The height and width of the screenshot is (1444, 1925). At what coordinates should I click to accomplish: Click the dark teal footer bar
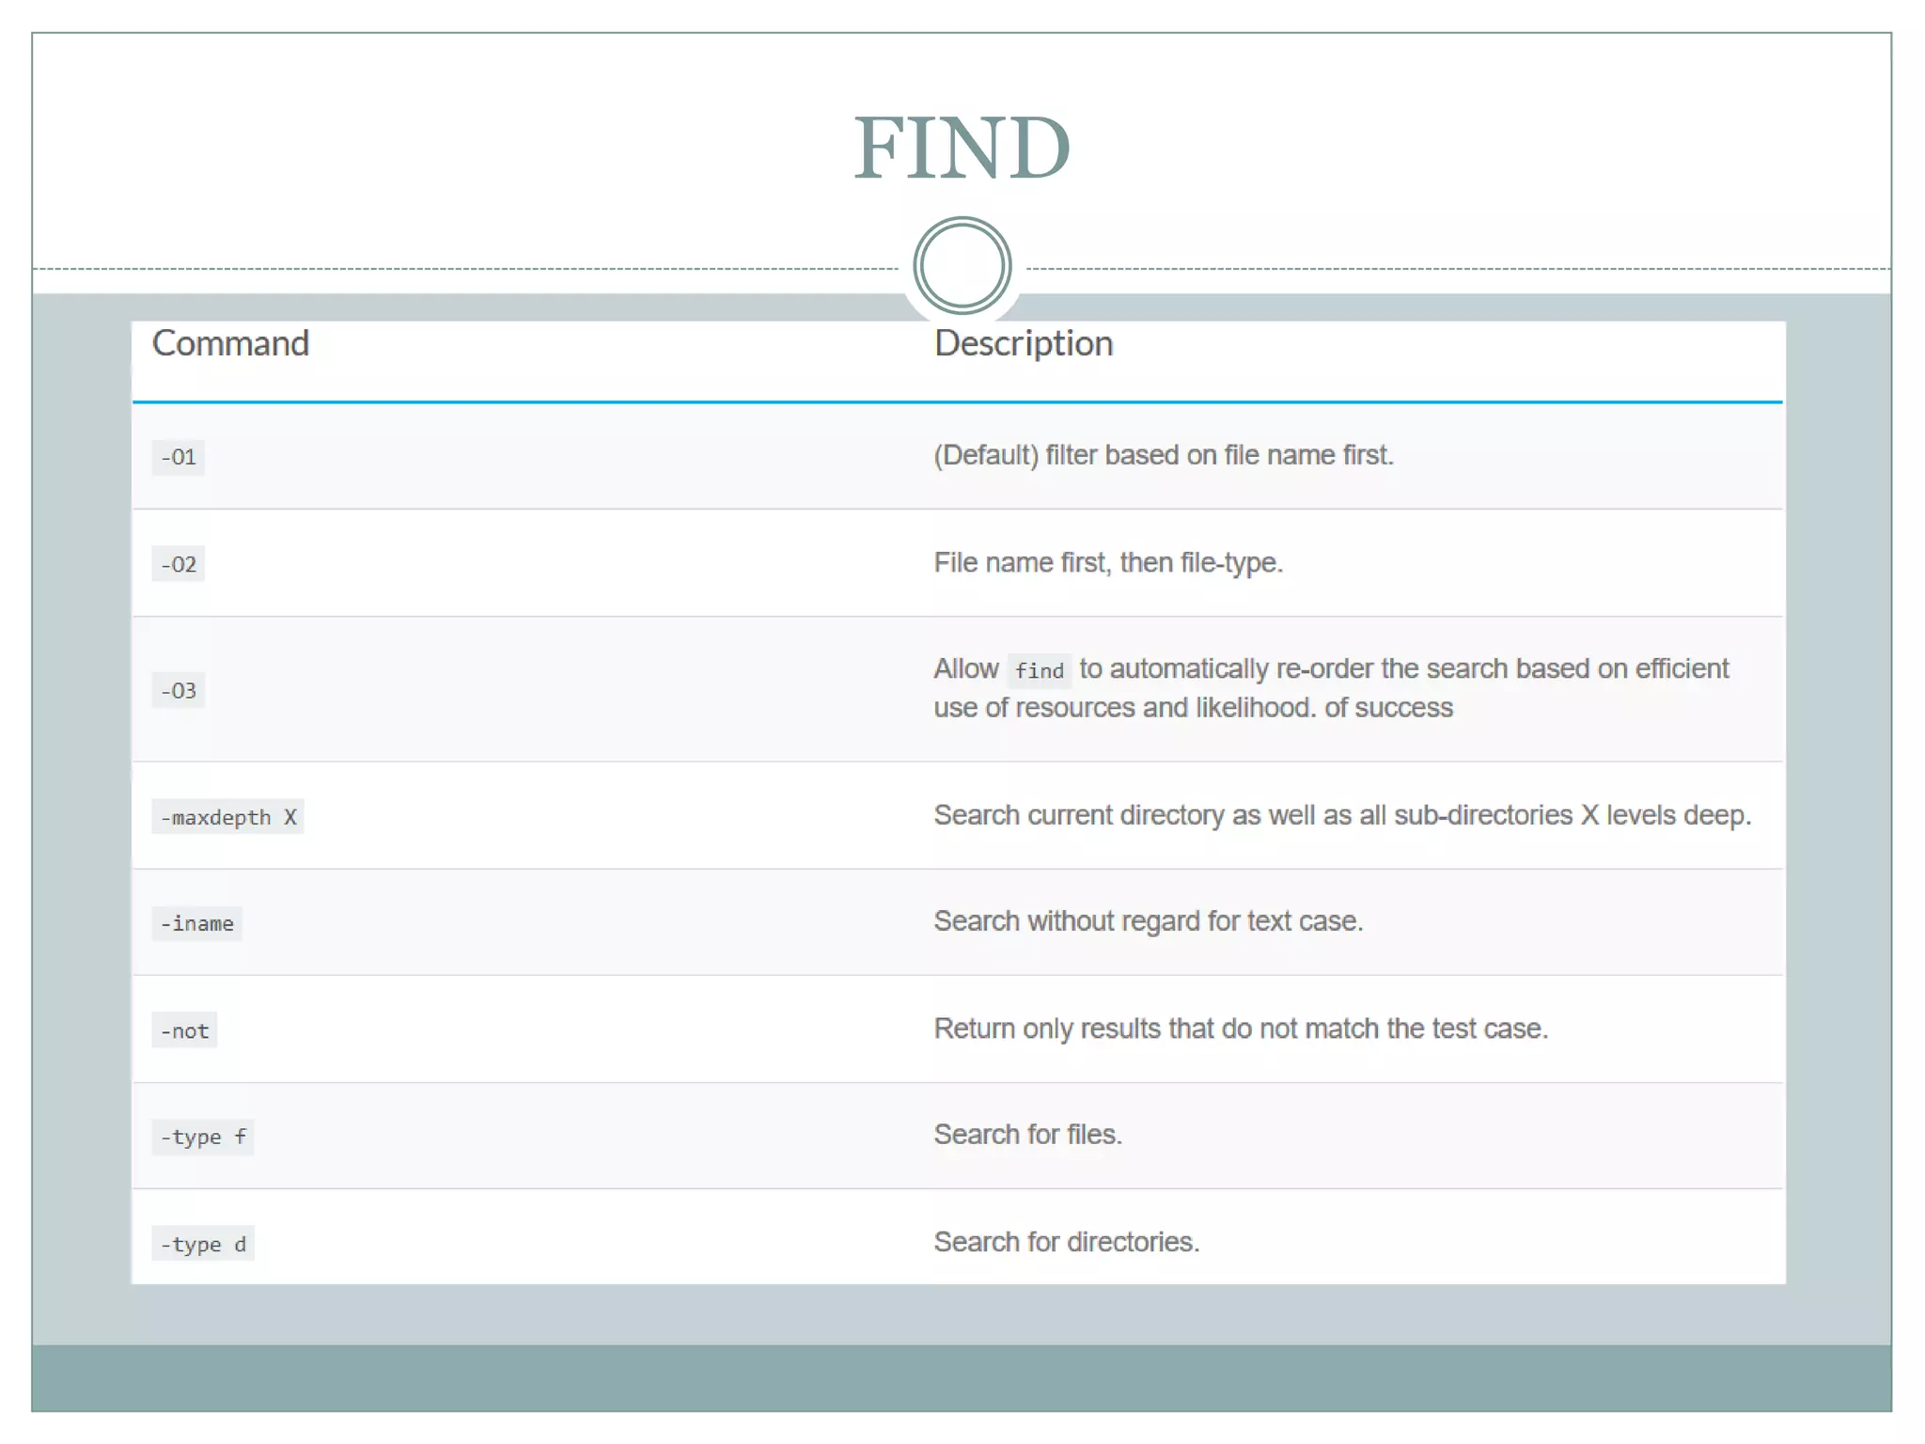[x=962, y=1377]
